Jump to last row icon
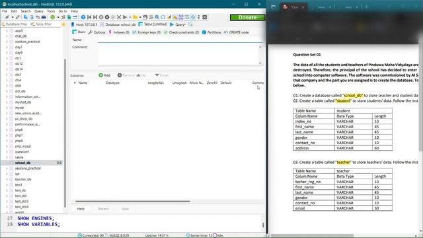The width and height of the screenshot is (423, 238). pos(95,17)
